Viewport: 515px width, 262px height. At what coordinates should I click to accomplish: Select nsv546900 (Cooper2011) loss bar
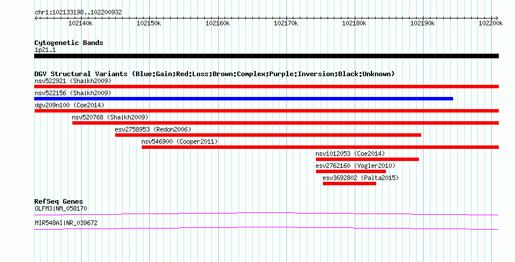(320, 147)
